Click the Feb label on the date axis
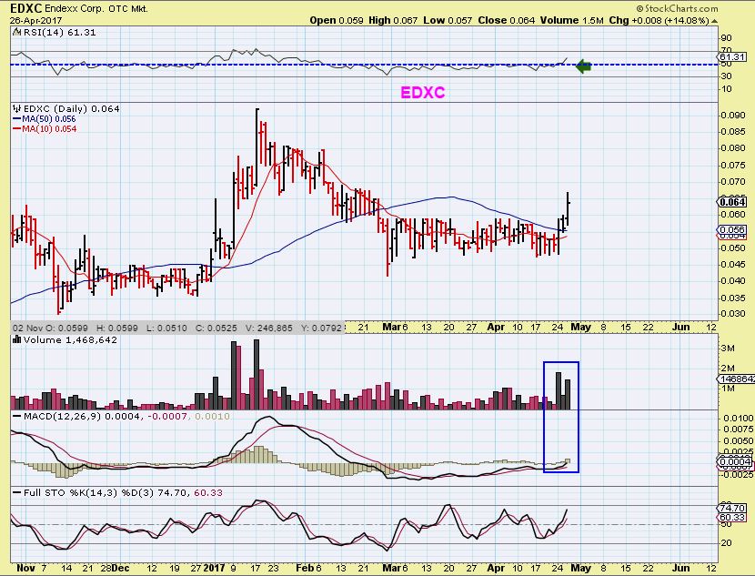 pyautogui.click(x=305, y=568)
